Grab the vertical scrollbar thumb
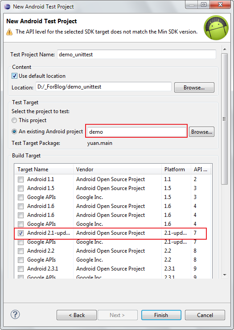This screenshot has width=234, height=330. pos(225,118)
